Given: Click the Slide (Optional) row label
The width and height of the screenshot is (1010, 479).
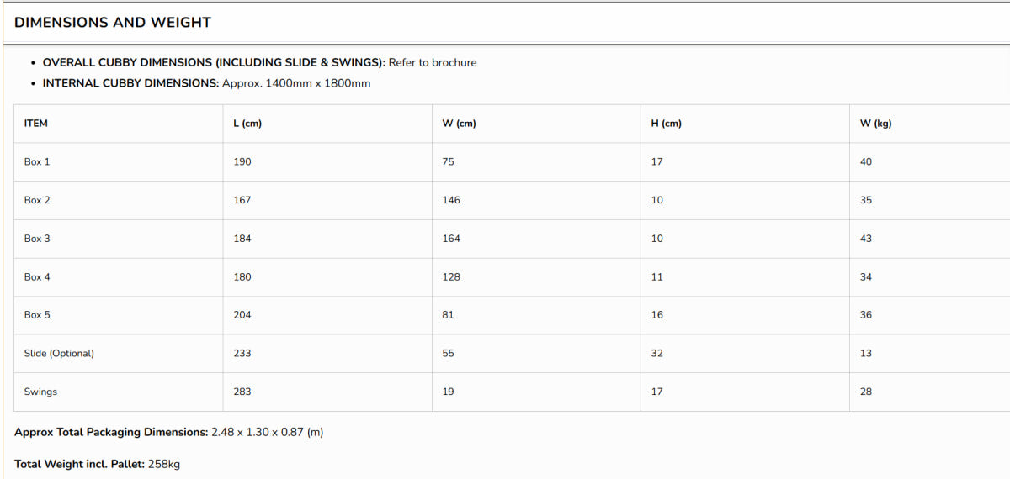Looking at the screenshot, I should tap(59, 354).
